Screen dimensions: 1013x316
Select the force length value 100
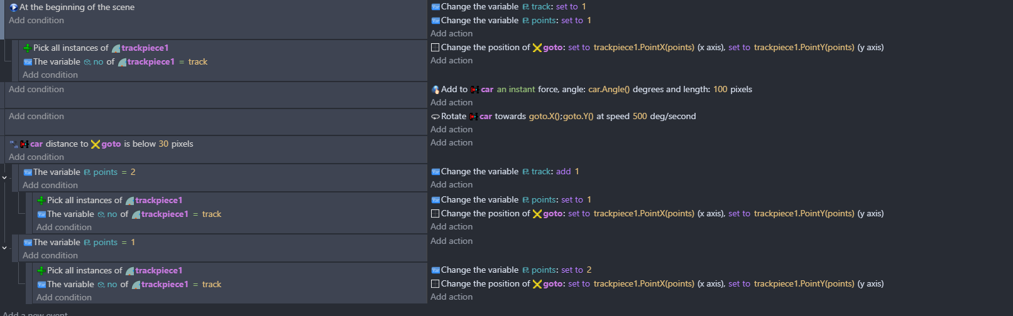720,90
